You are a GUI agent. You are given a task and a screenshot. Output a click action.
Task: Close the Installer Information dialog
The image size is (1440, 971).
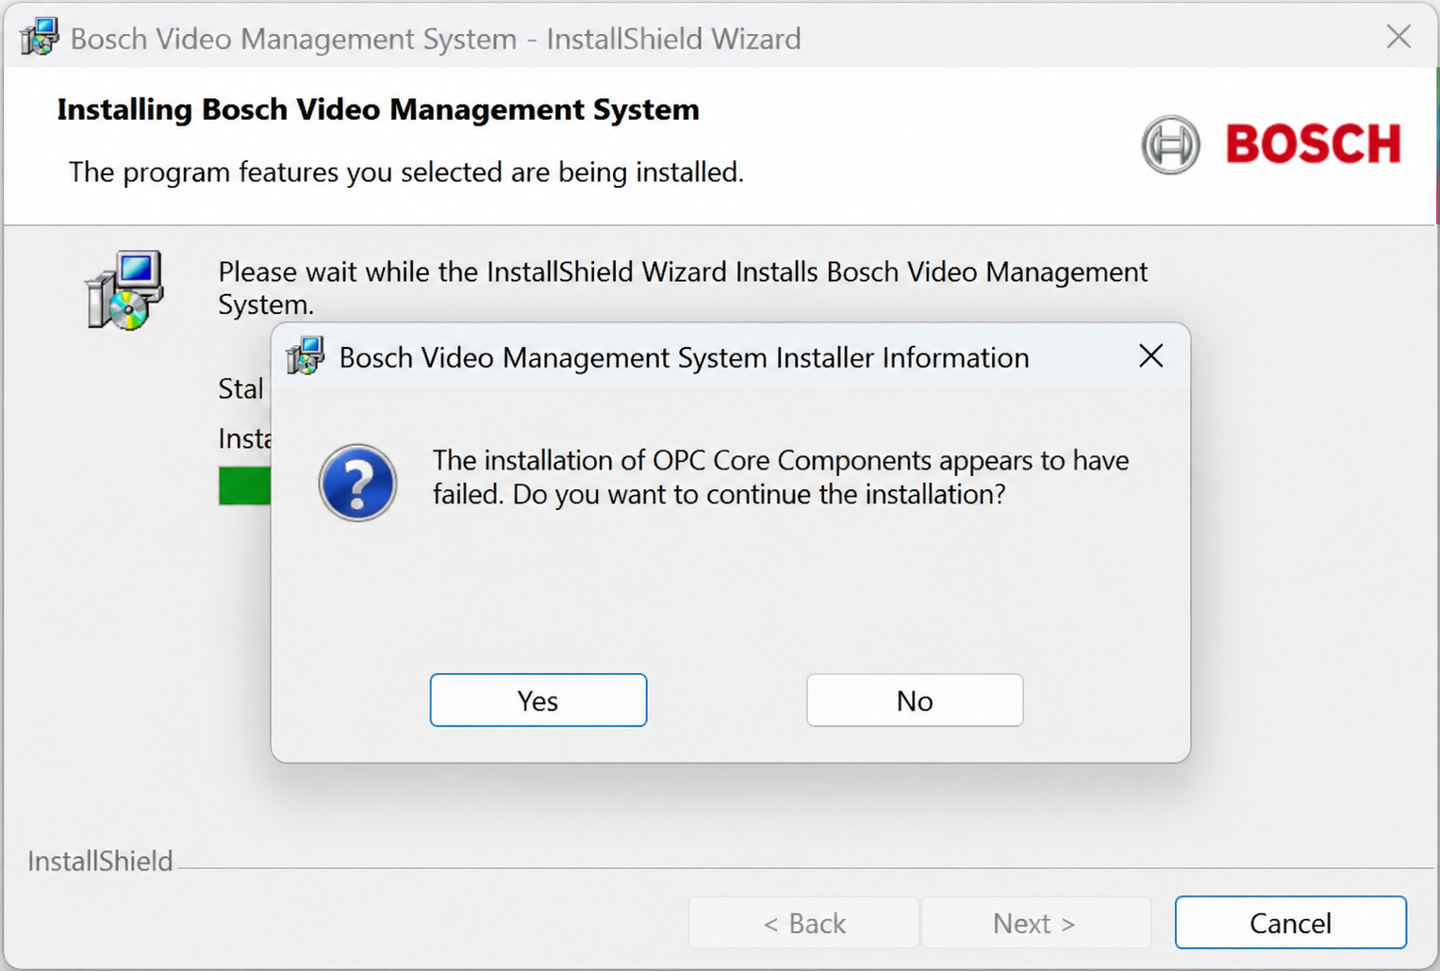(1150, 356)
